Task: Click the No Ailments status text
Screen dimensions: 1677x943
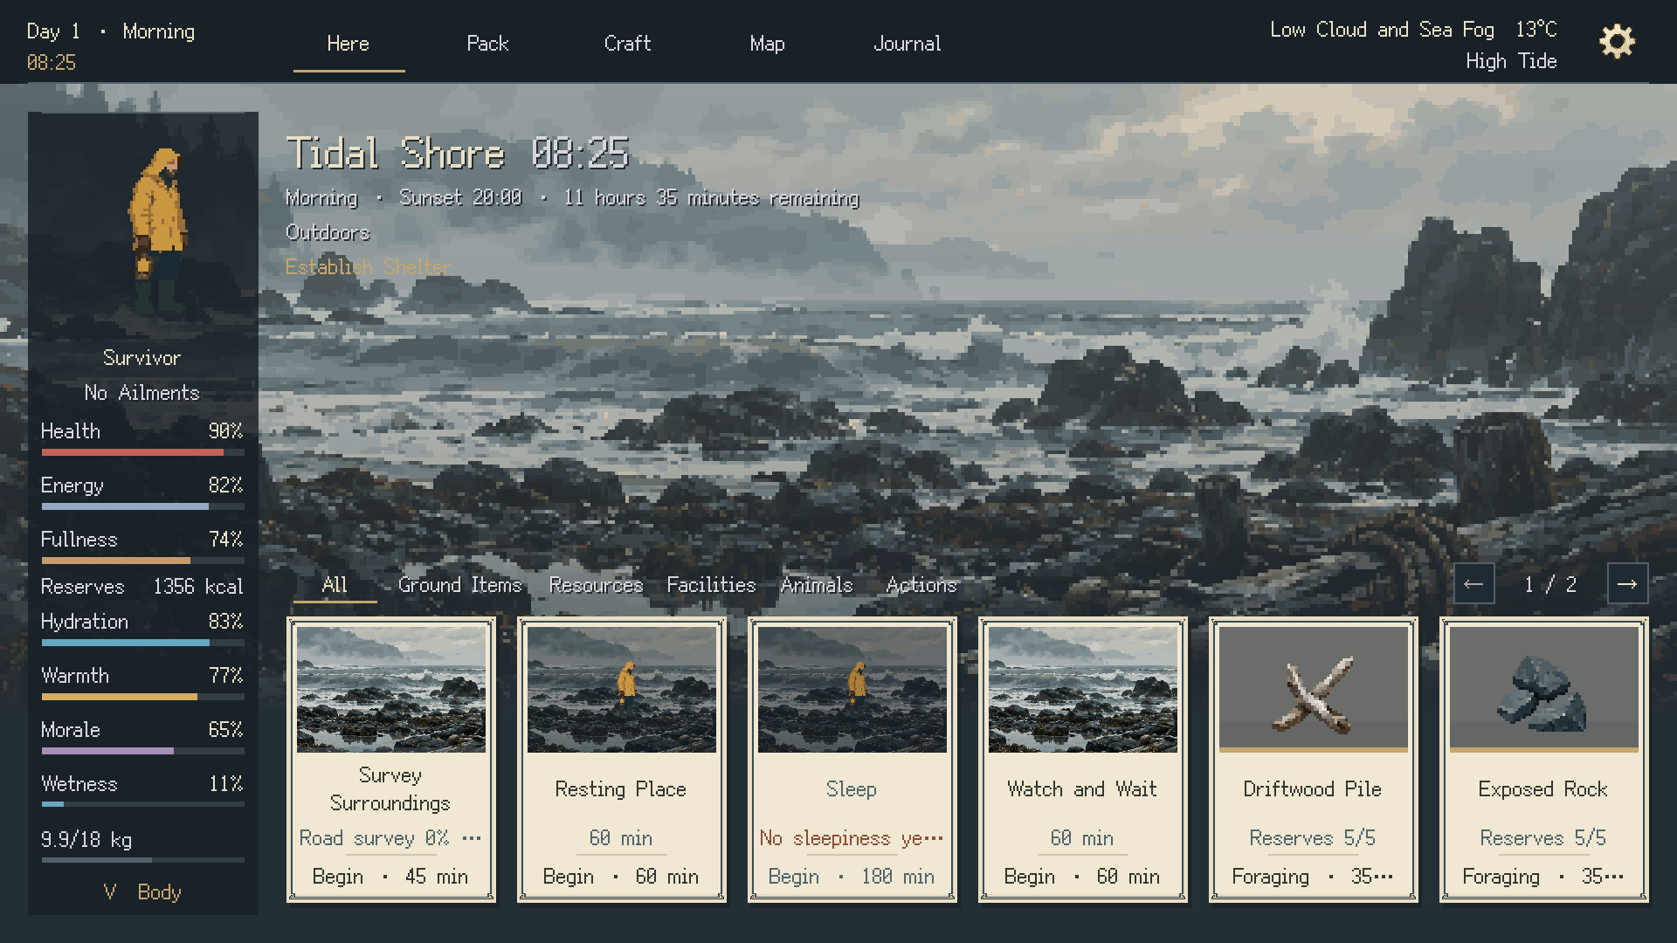Action: (141, 393)
